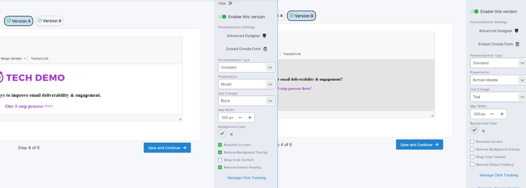Click Embed Omeda Form clipboard icon in Bottom Middle panel

point(517,44)
